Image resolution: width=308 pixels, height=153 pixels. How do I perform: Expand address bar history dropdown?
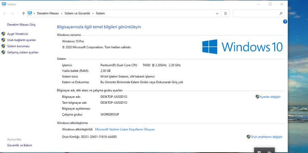217,14
